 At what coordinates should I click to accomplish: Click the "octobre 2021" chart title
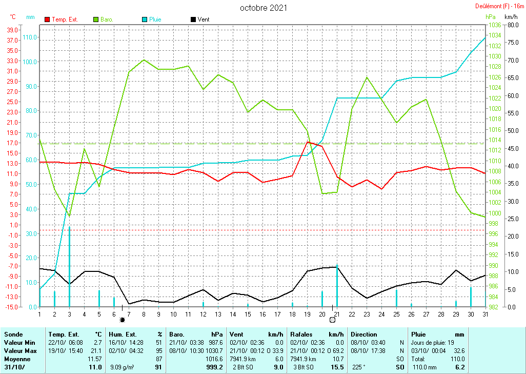tap(264, 8)
